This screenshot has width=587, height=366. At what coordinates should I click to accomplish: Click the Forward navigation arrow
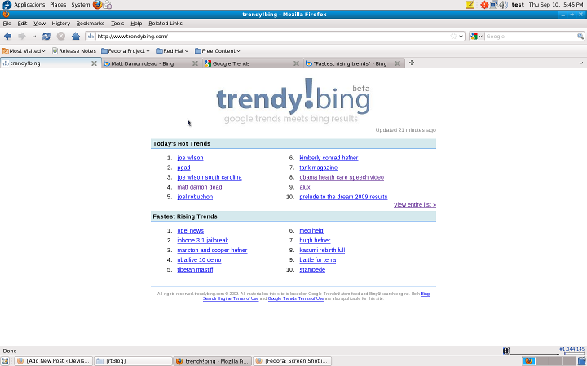tap(22, 37)
